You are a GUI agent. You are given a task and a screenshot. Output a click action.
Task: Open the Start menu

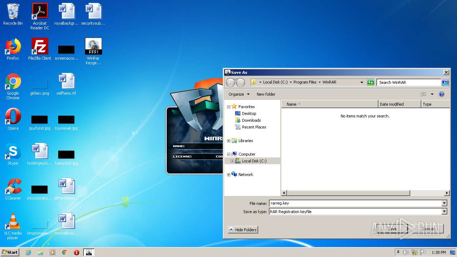pyautogui.click(x=10, y=252)
